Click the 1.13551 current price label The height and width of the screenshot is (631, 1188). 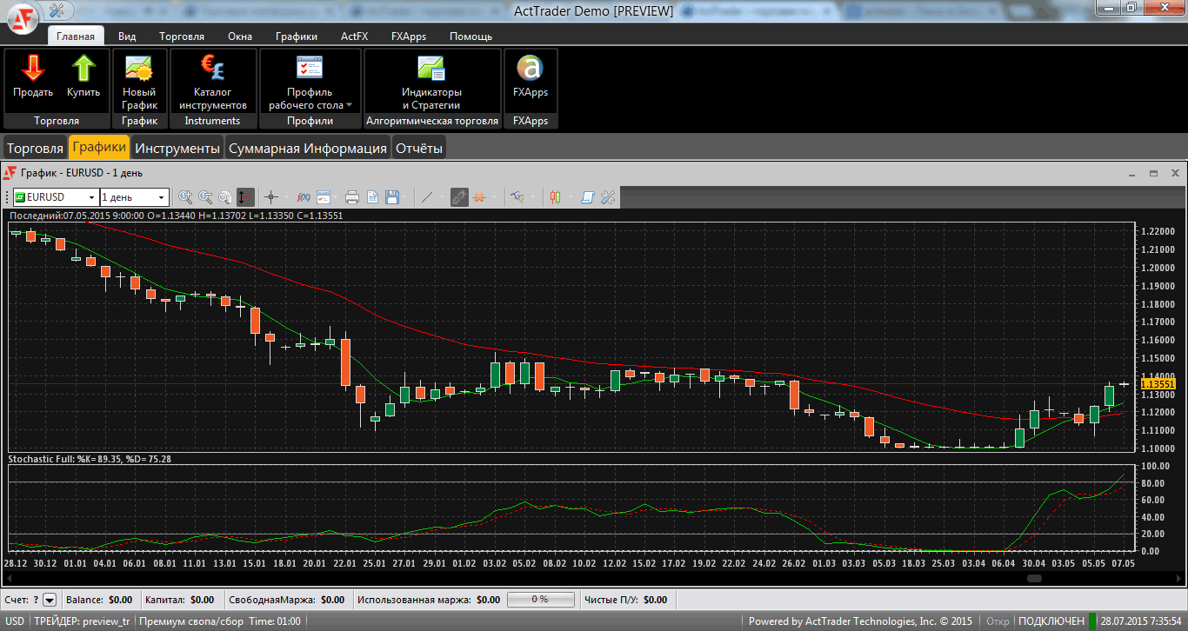(x=1158, y=383)
